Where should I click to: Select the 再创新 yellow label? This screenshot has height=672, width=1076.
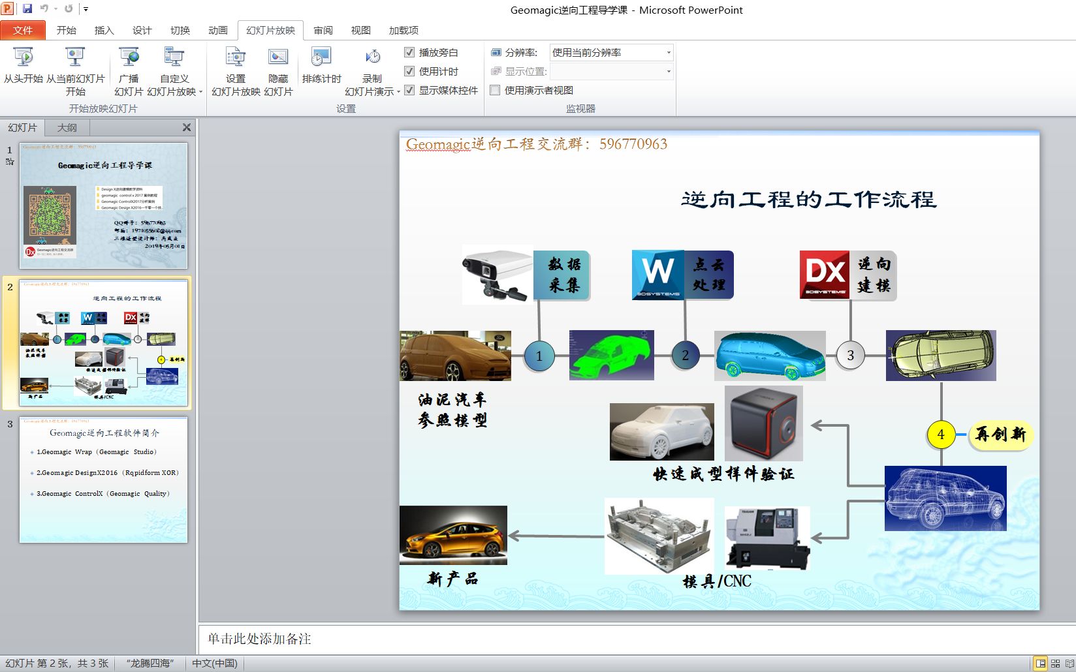[x=1001, y=434]
